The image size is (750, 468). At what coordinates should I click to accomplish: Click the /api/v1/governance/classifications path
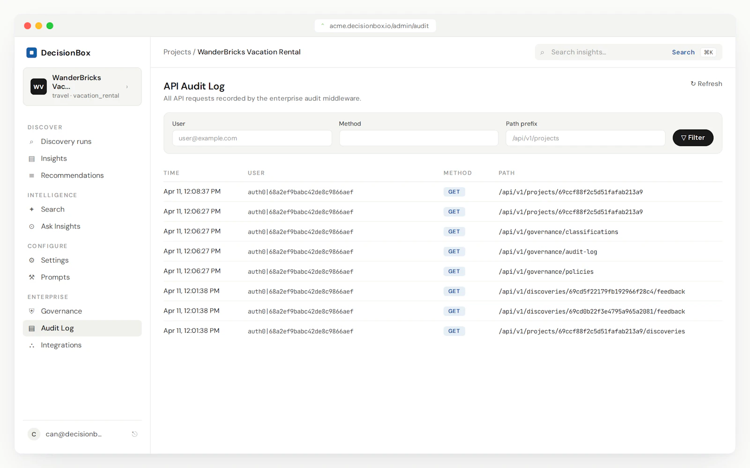[558, 232]
